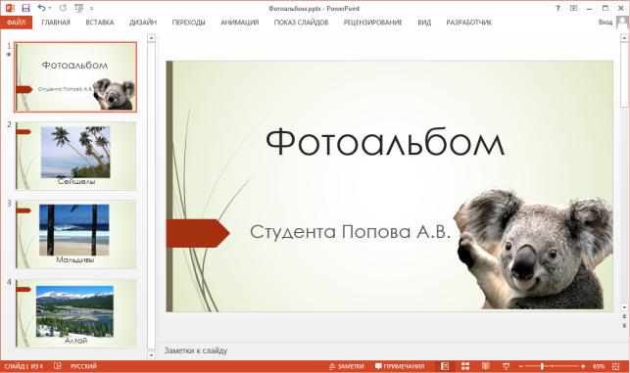Click the spell check icon in status bar
The height and width of the screenshot is (373, 630).
click(x=58, y=366)
